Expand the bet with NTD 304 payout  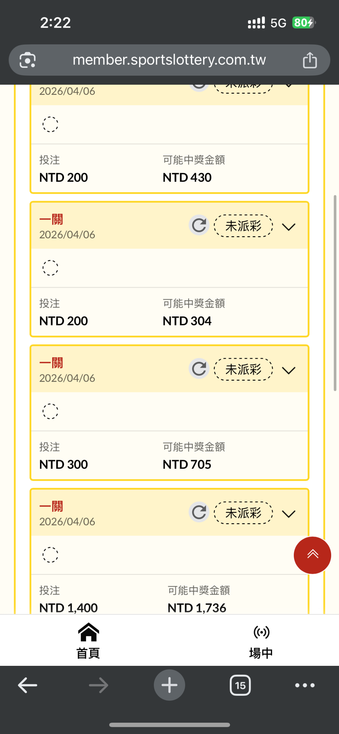[x=289, y=227]
